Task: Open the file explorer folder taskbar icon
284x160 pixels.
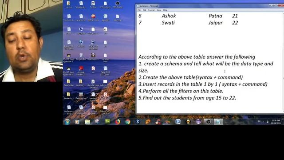Action: [87, 122]
